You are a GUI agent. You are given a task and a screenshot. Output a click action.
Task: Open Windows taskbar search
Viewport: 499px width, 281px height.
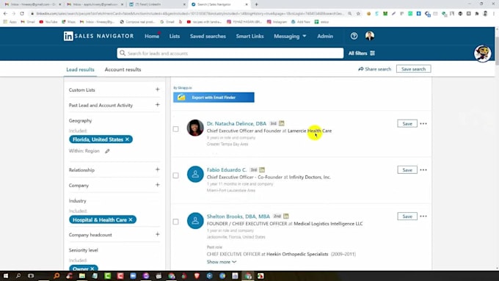pos(18,276)
